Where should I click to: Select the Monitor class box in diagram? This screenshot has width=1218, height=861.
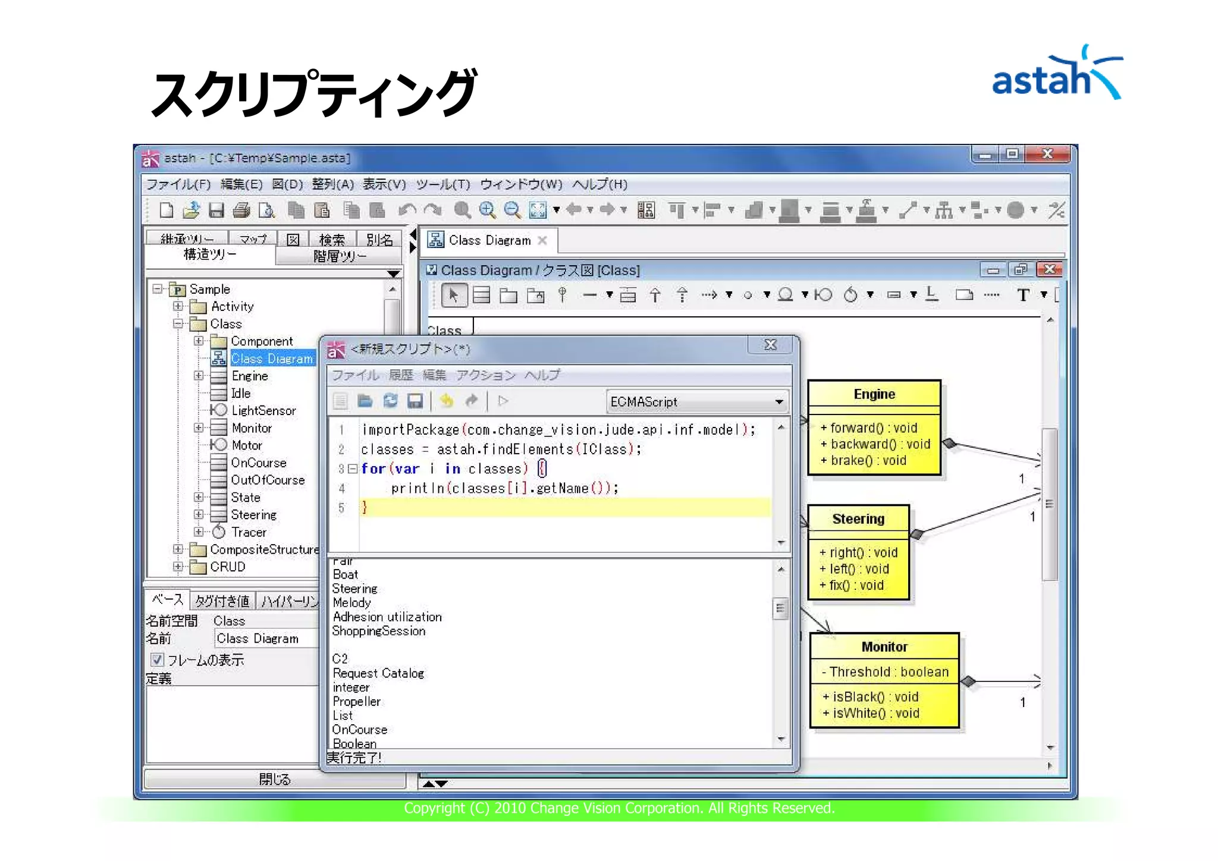tap(884, 680)
